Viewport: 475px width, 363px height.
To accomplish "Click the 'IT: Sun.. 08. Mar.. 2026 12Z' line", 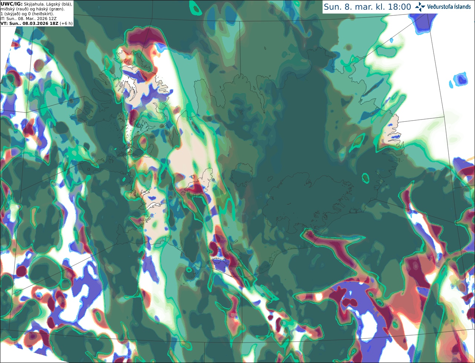I will coord(28,19).
